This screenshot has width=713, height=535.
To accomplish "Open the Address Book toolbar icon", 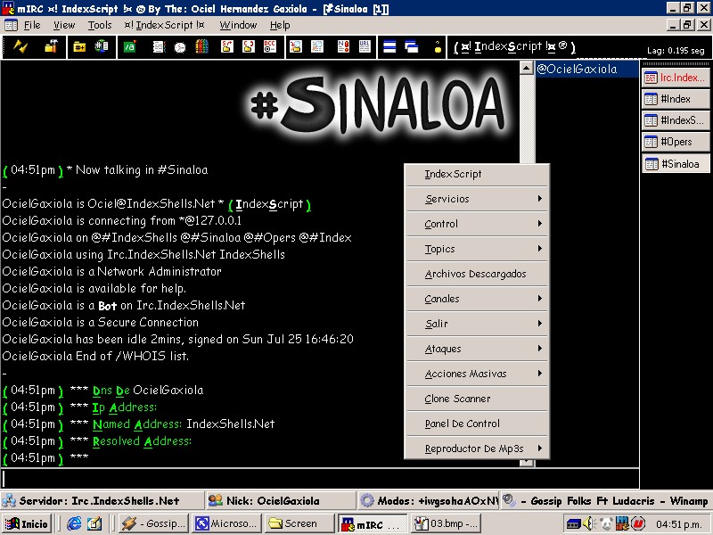I will click(x=159, y=46).
